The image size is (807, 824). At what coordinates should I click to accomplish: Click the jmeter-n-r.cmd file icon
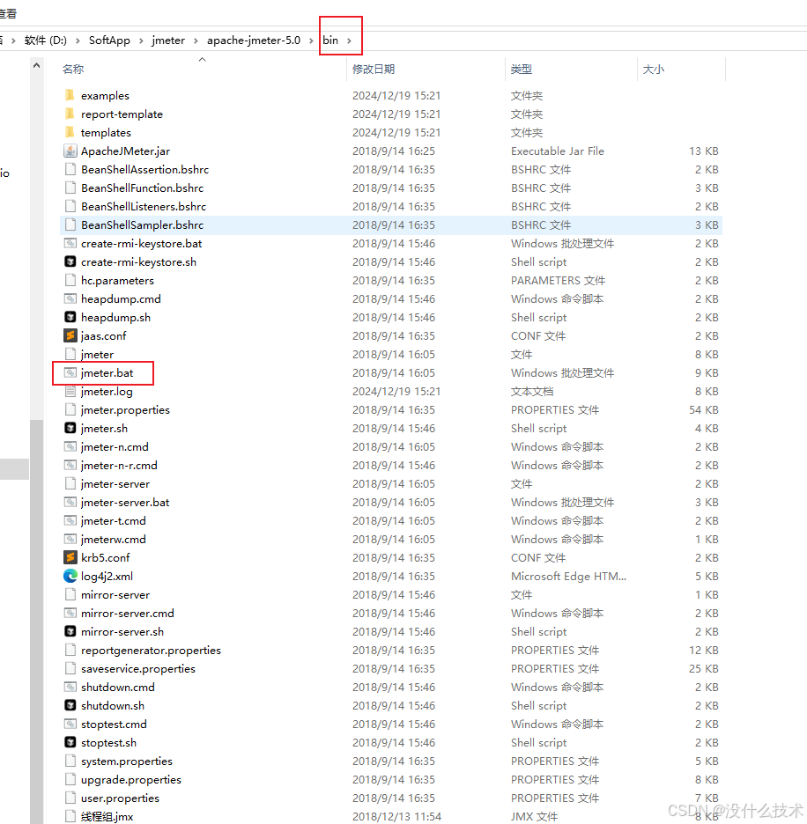coord(70,465)
